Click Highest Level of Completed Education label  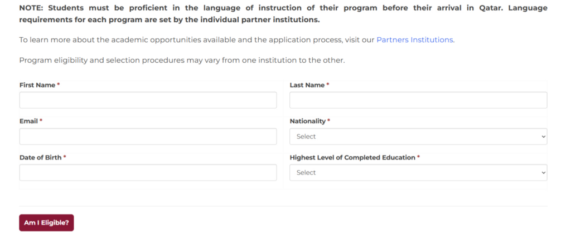click(x=352, y=157)
